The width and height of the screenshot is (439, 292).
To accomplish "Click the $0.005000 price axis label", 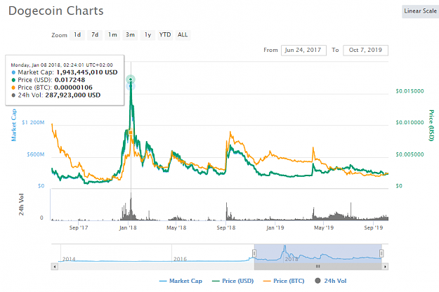I will (409, 154).
